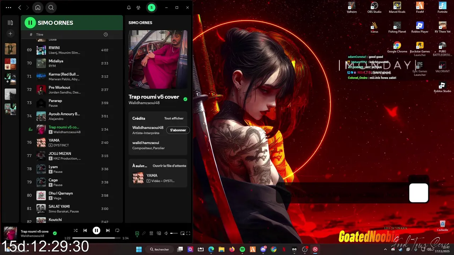Viewport: 454px width, 255px height.
Task: Select track Dhu l Qarnayn
Action: [x=72, y=195]
